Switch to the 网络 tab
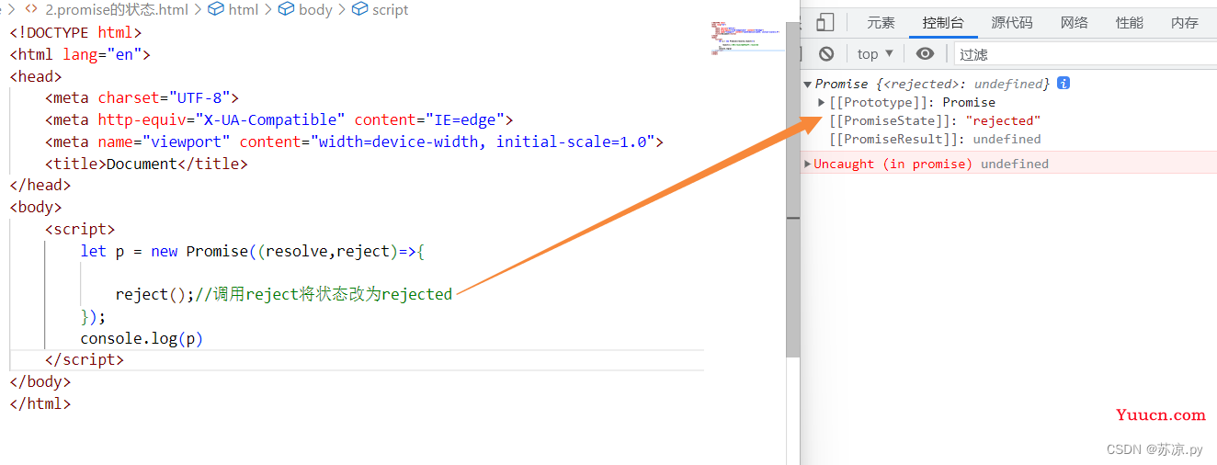 1075,23
